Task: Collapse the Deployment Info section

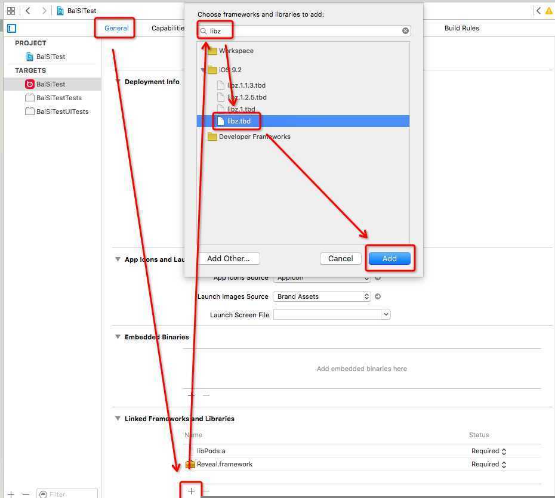Action: 118,82
